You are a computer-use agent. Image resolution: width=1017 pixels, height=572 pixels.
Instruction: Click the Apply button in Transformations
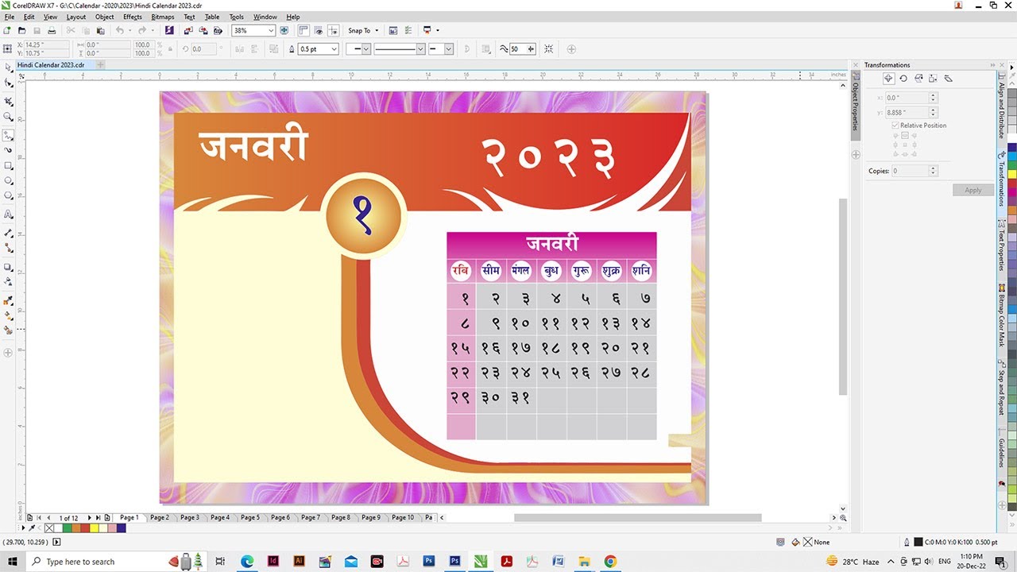[973, 190]
